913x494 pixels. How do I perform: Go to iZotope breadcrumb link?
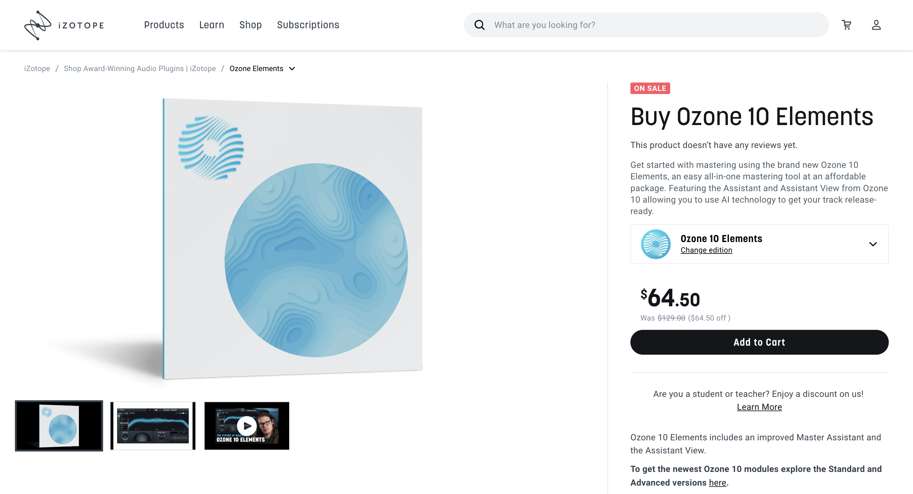(x=37, y=69)
